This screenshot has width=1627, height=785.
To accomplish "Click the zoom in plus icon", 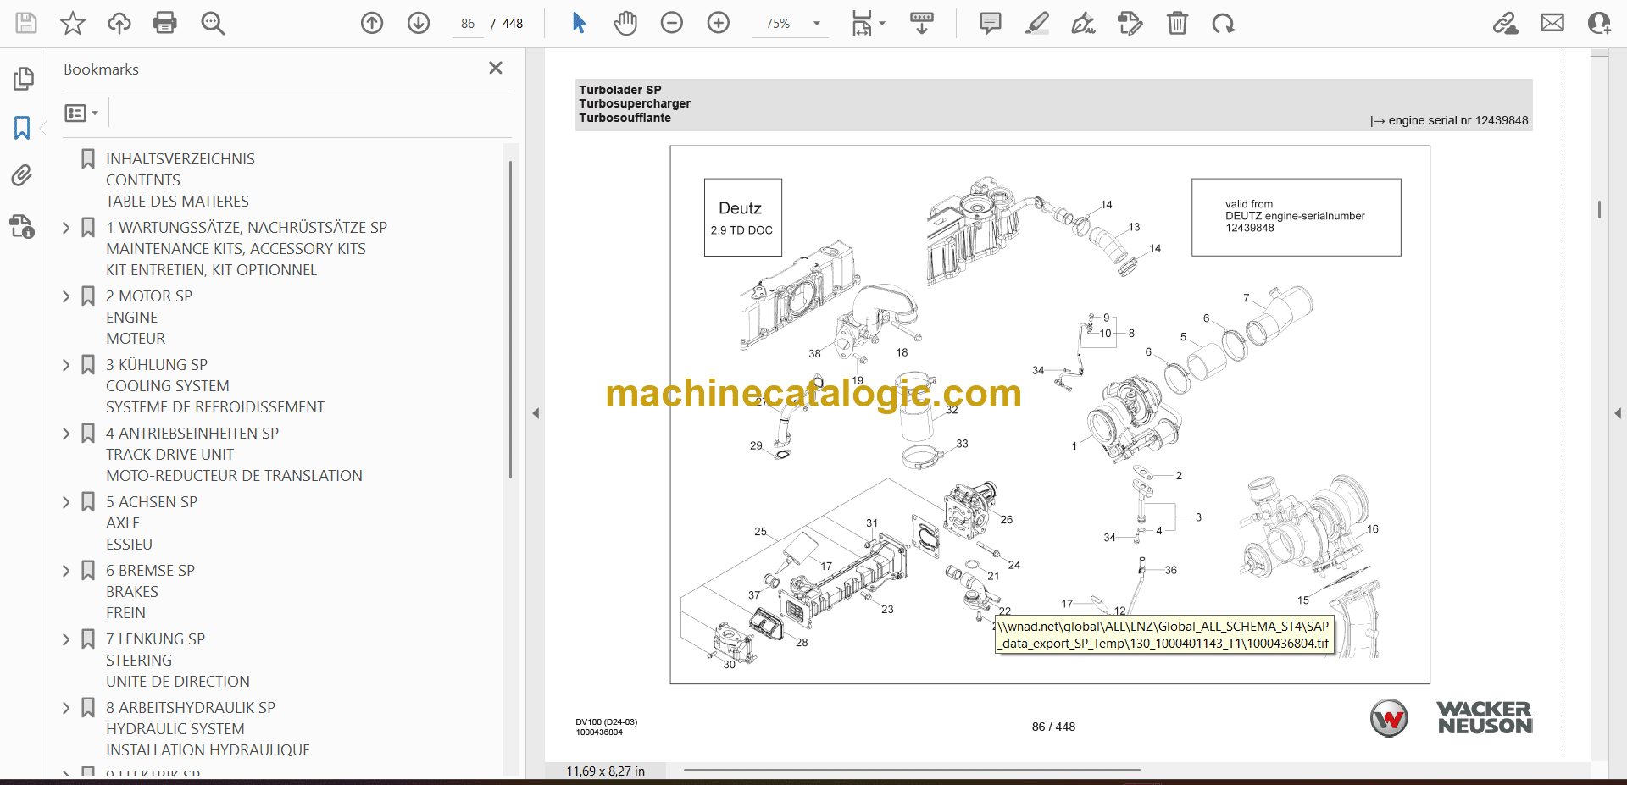I will pos(719,23).
